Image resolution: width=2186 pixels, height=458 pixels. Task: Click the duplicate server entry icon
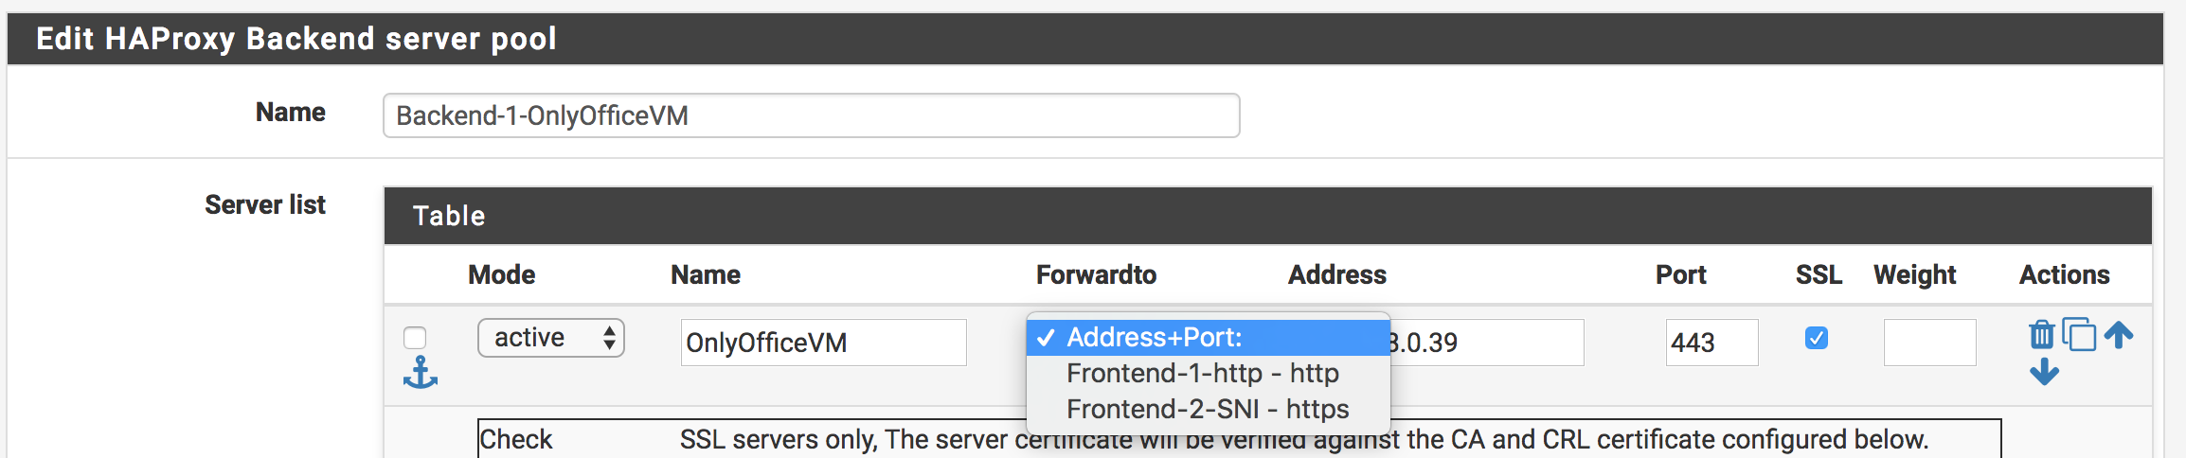pyautogui.click(x=2079, y=334)
